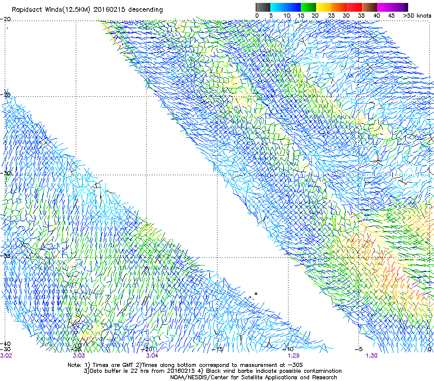Pick the red 30-35 knots legend swatch

pyautogui.click(x=354, y=7)
